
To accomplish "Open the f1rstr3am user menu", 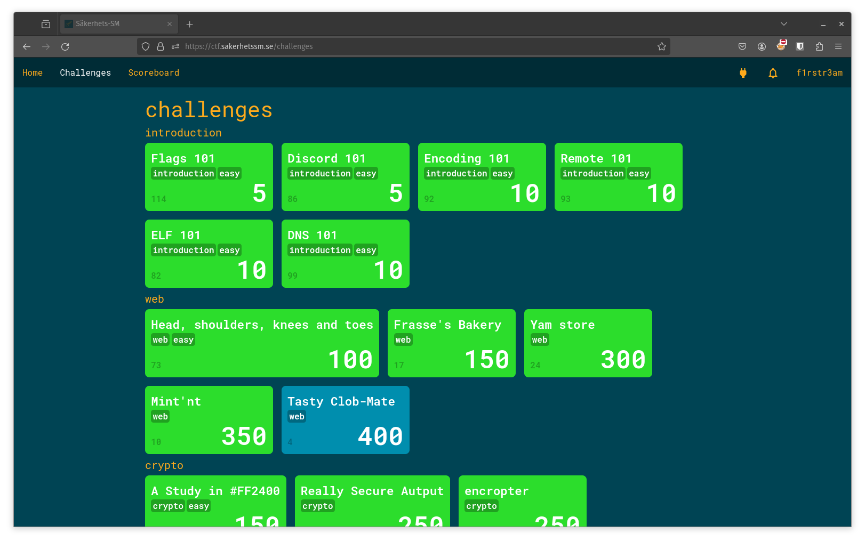I will pyautogui.click(x=819, y=73).
